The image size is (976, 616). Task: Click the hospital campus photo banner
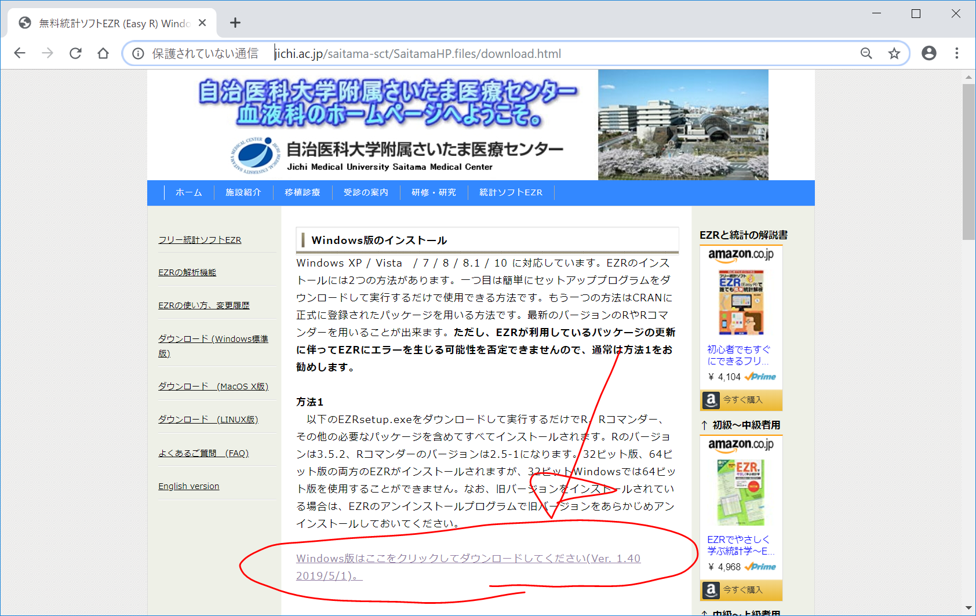click(x=683, y=125)
